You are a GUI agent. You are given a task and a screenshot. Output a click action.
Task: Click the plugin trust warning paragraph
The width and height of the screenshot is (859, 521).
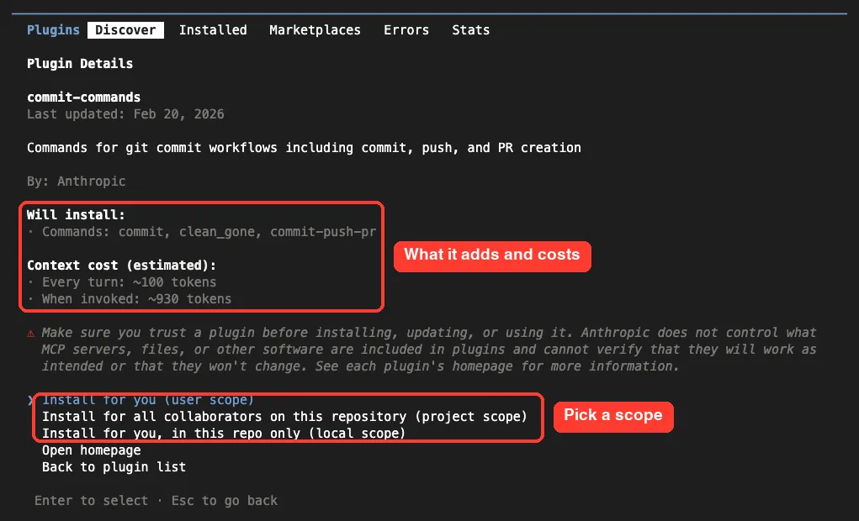point(429,350)
